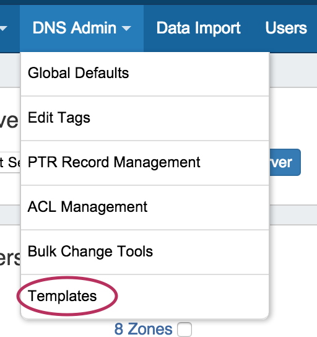Click caret of menu left of DNS Admin
The height and width of the screenshot is (337, 317).
[x=4, y=28]
